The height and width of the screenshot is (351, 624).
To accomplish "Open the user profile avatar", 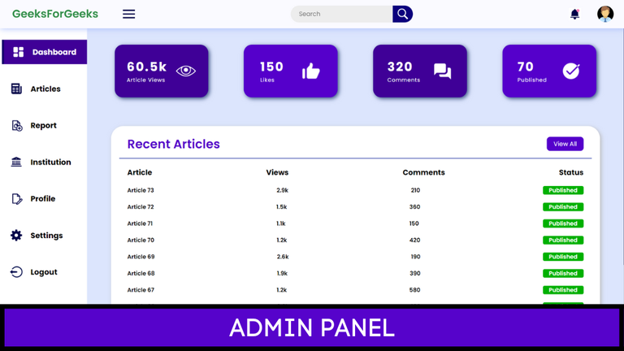I will coord(605,14).
